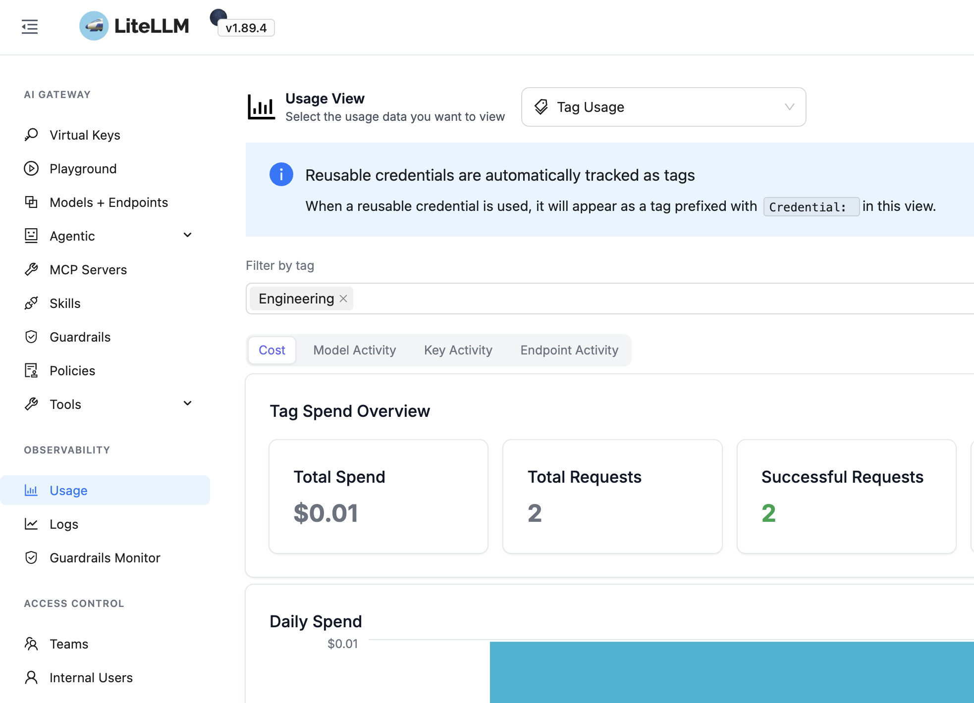Viewport: 974px width, 703px height.
Task: Click the Teams people icon
Action: pyautogui.click(x=31, y=644)
